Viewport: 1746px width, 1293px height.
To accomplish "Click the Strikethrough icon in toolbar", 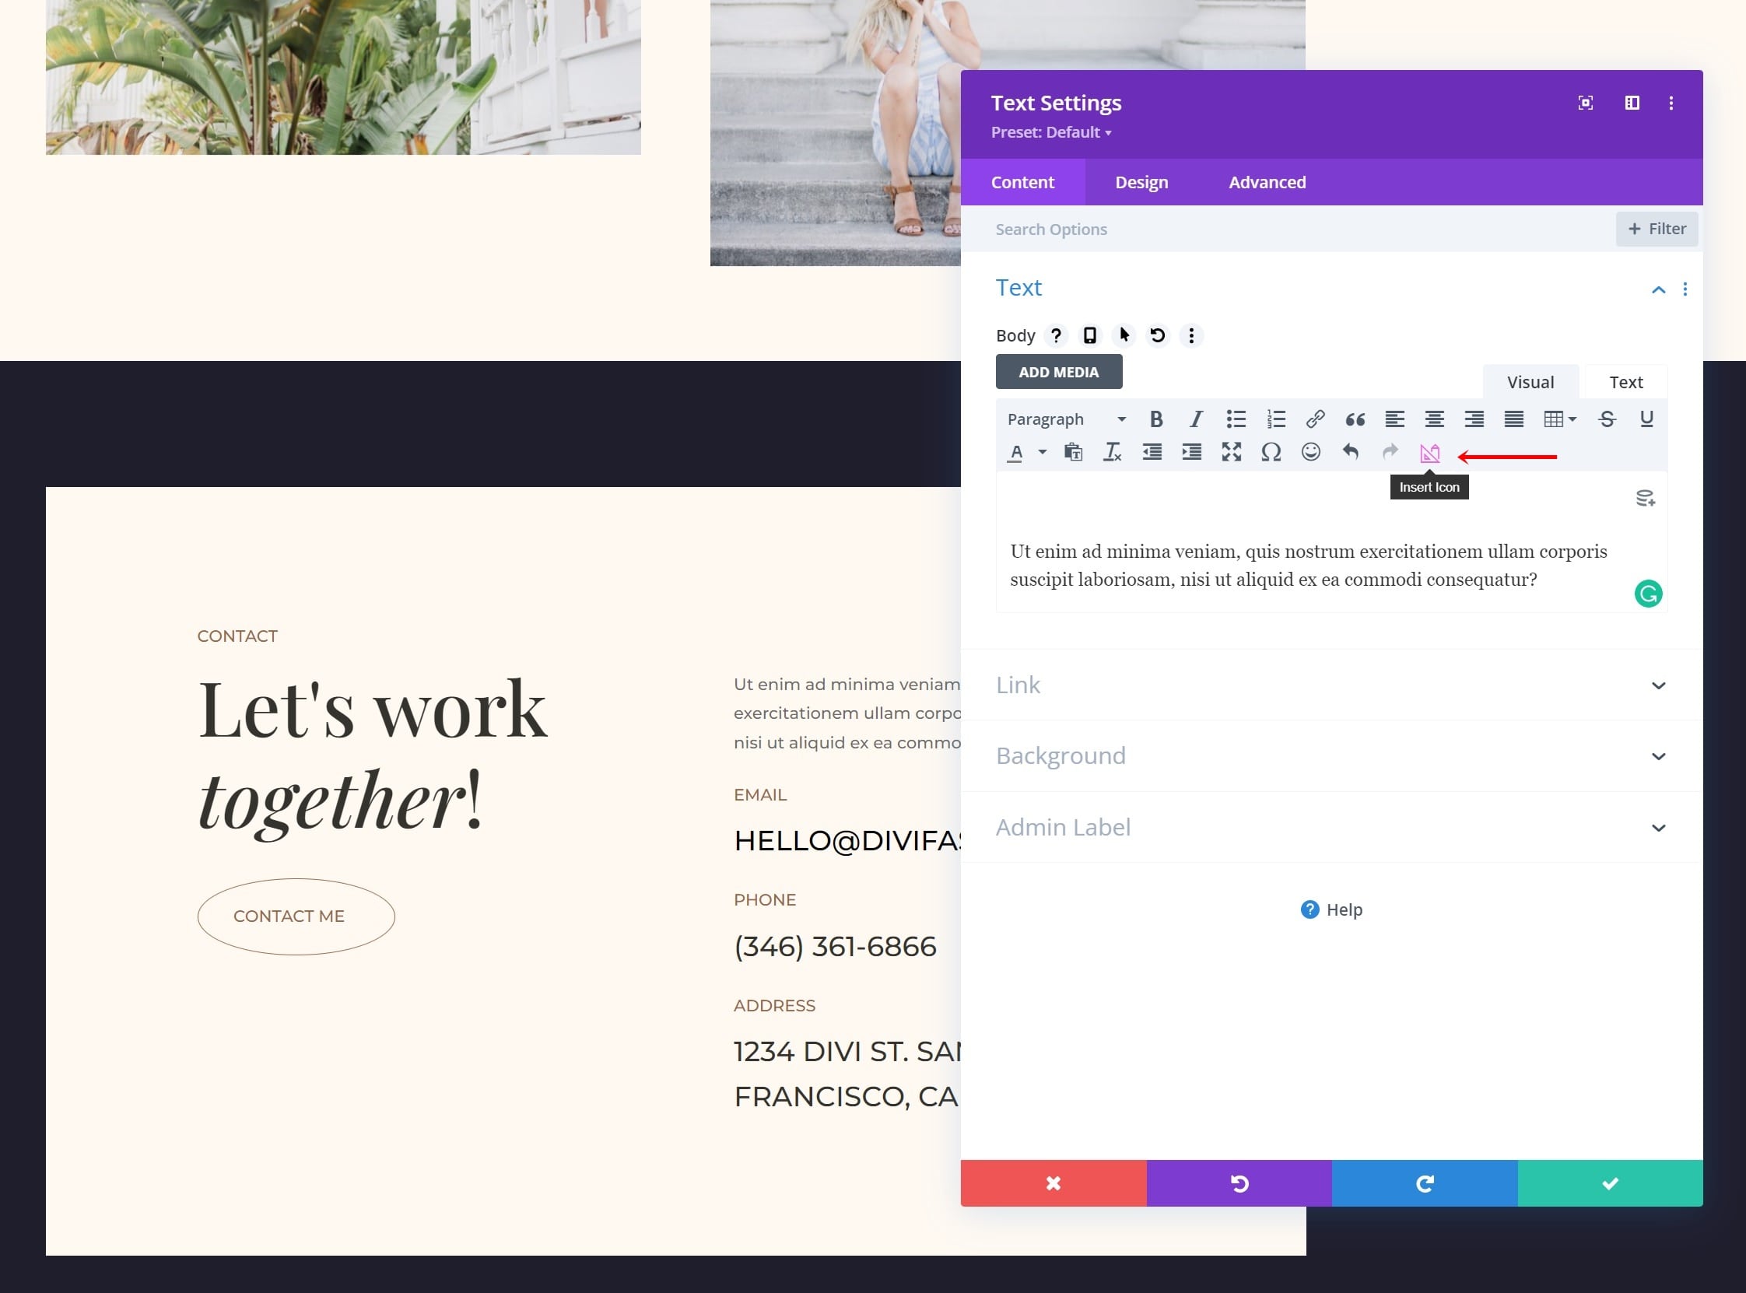I will [1608, 419].
